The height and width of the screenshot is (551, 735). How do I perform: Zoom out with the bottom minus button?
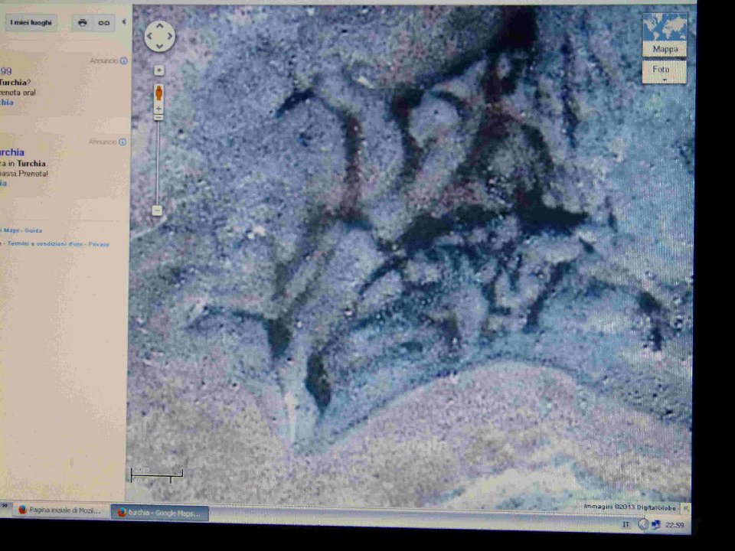(157, 210)
